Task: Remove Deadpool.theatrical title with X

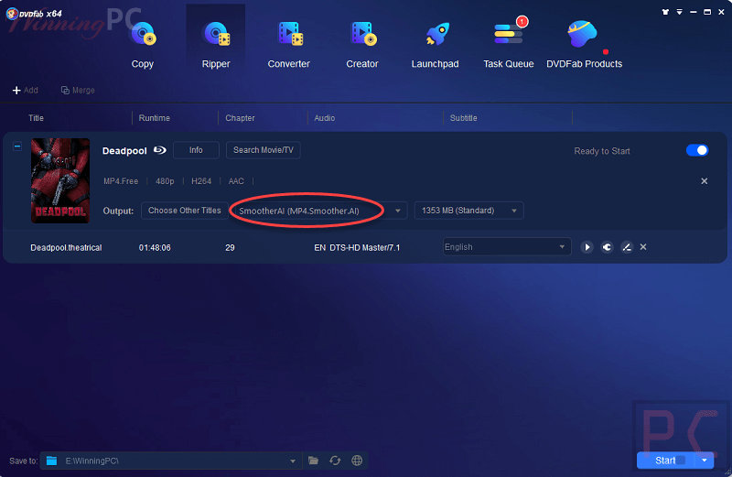Action: pos(643,246)
